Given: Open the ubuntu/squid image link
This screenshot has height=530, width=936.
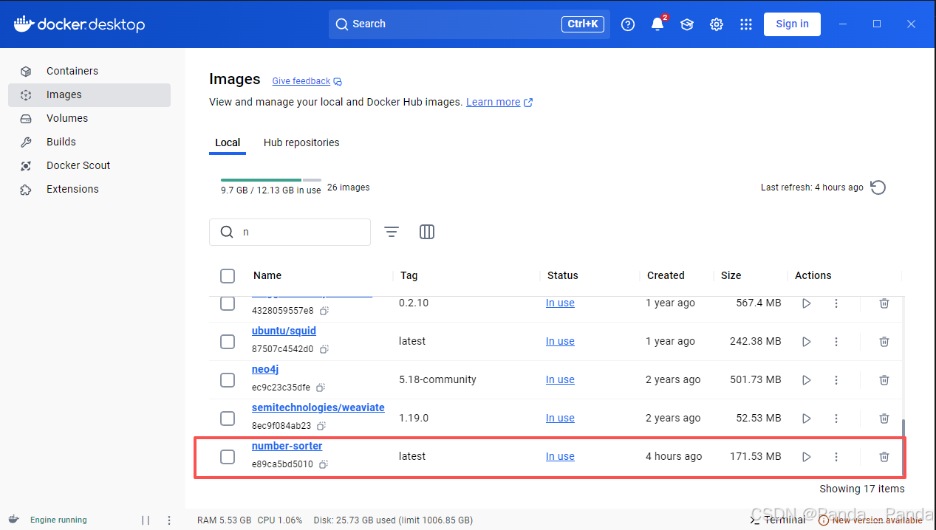Looking at the screenshot, I should pos(284,331).
